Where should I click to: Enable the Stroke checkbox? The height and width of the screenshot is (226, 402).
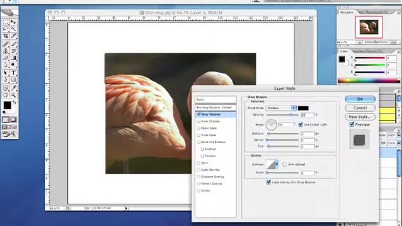click(198, 190)
